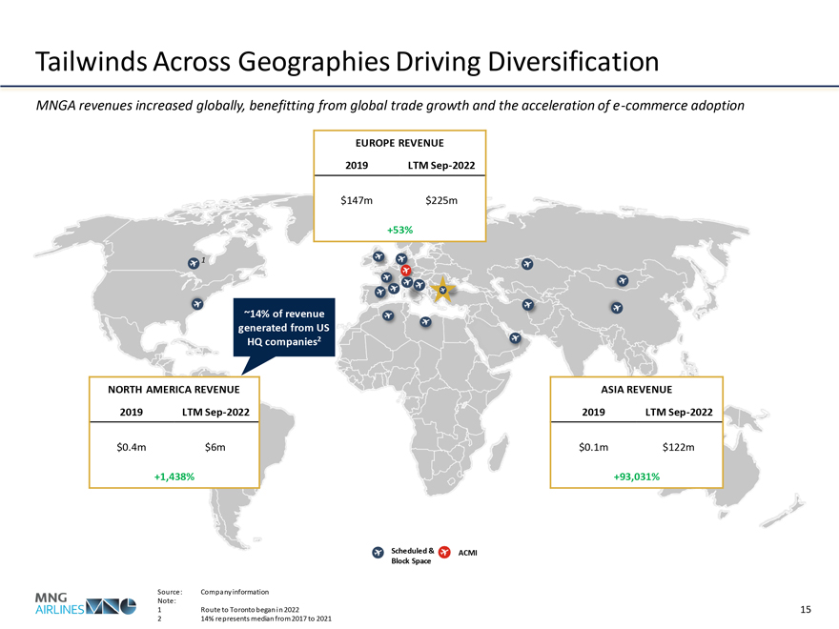
Task: Select the +93,031% Asia growth figure
Action: [x=636, y=476]
